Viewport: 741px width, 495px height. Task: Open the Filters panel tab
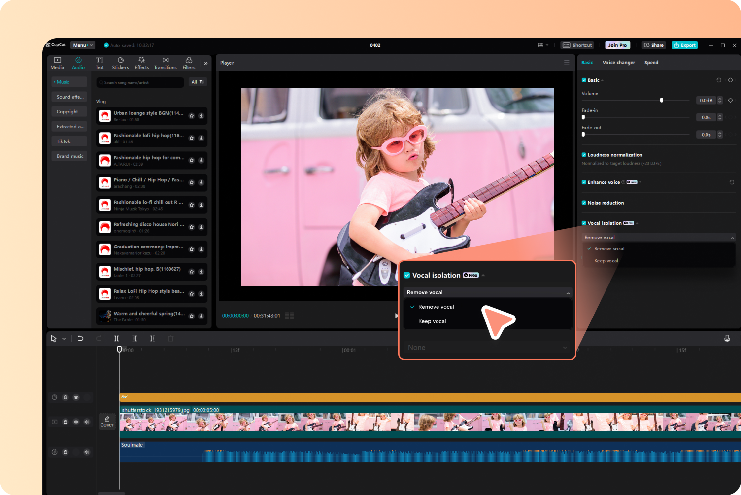(x=189, y=63)
